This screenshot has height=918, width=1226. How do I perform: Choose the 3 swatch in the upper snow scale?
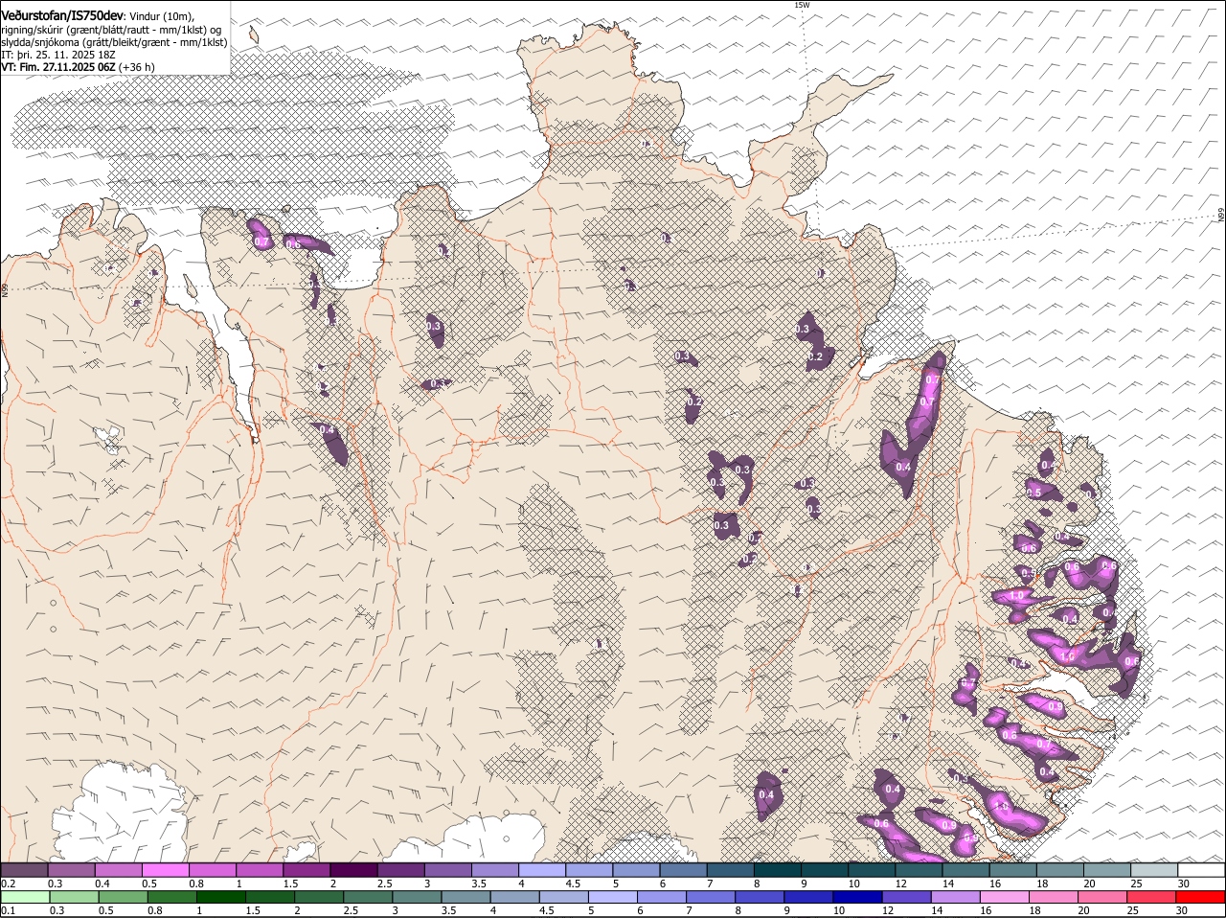448,870
